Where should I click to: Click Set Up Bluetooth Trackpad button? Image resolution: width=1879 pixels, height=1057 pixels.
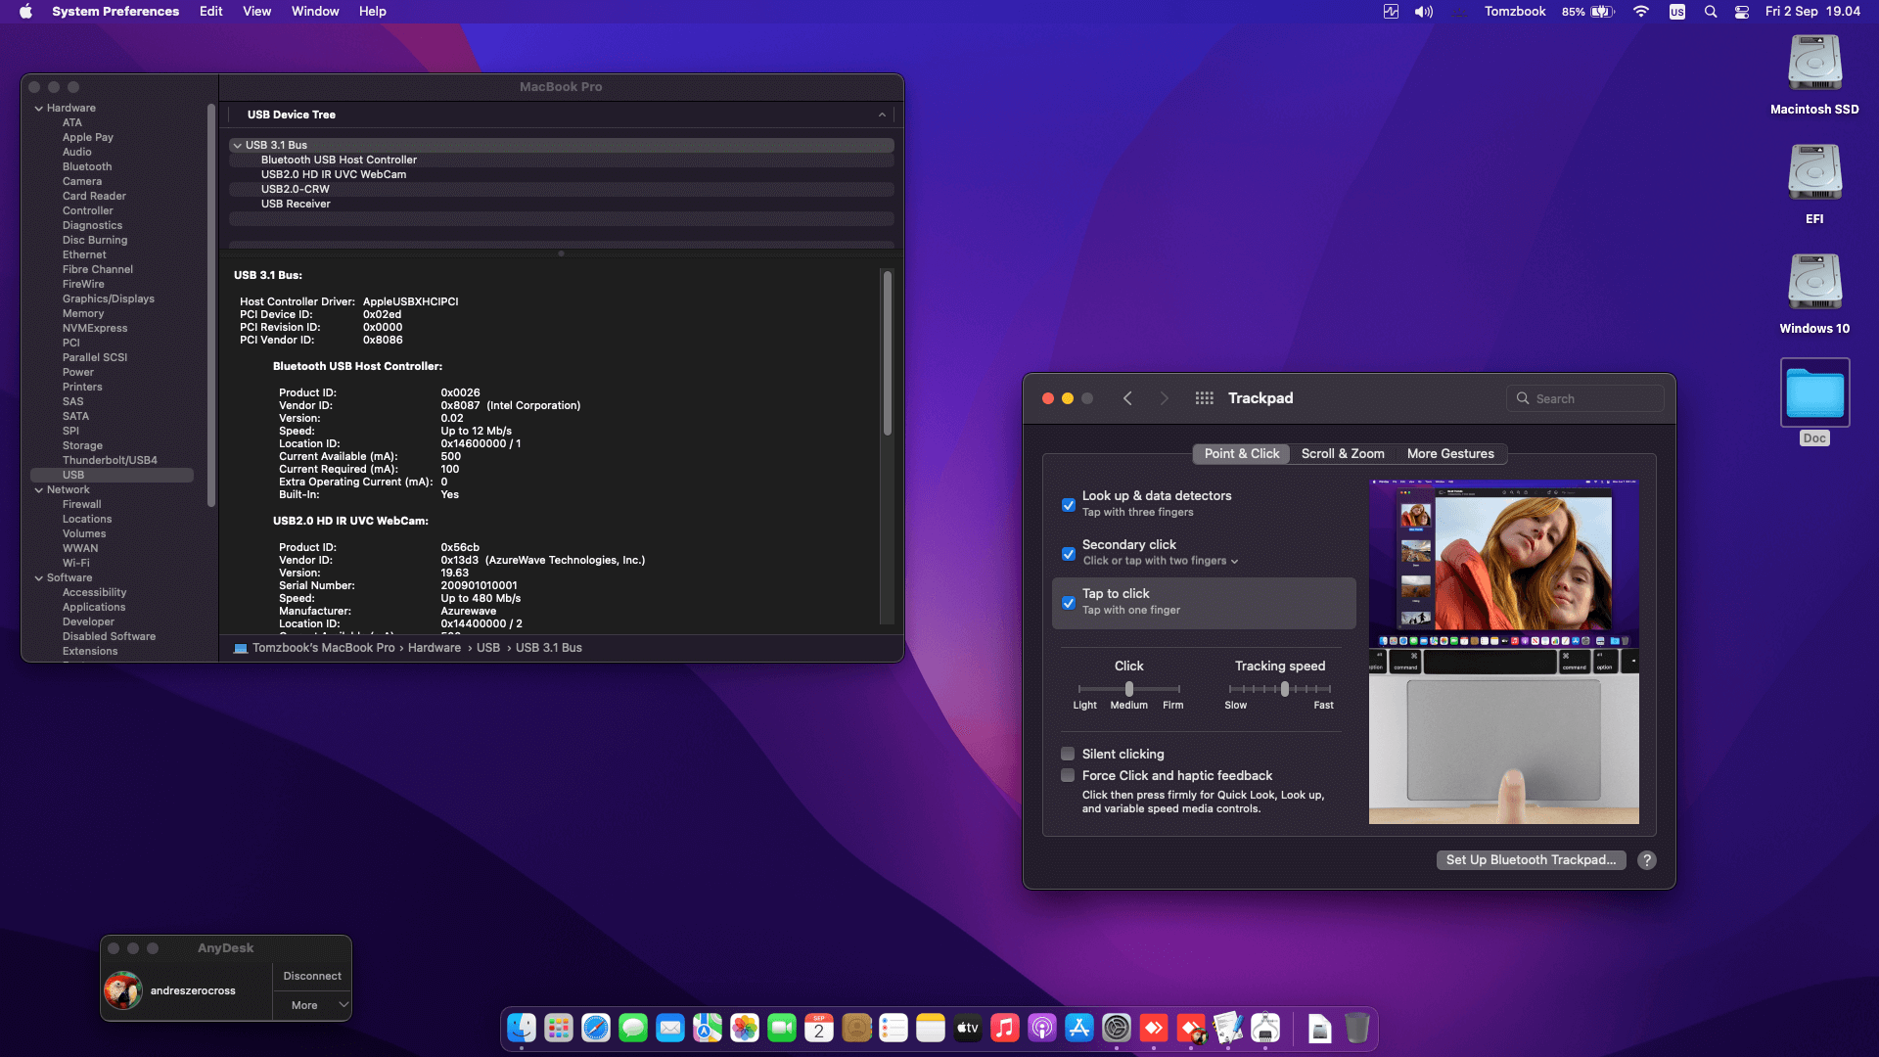1531,860
